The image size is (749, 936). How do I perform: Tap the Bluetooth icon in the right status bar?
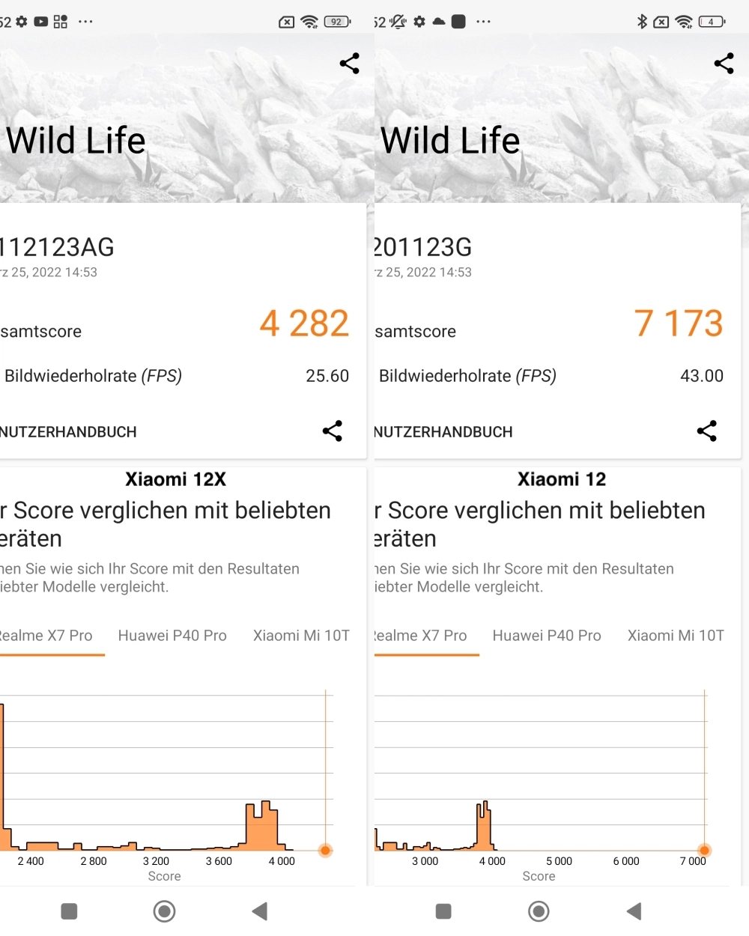(x=642, y=22)
